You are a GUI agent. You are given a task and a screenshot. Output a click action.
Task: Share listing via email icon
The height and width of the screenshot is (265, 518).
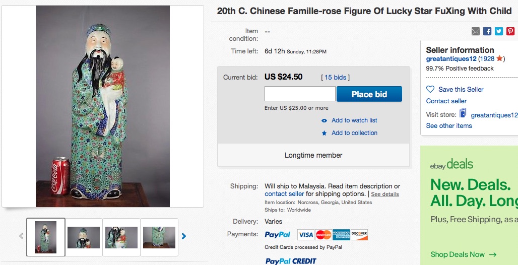pos(476,31)
